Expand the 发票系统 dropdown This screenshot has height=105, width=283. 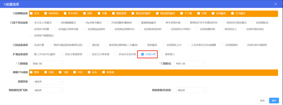(47, 81)
